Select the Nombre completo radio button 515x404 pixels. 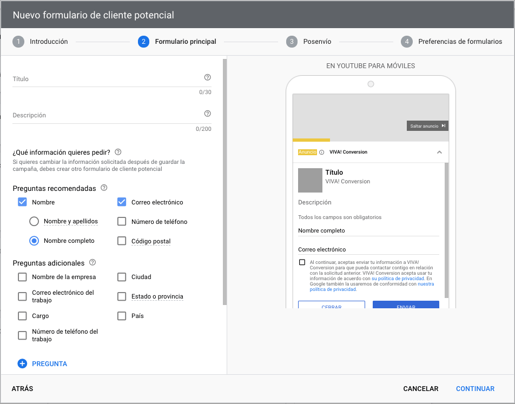(x=34, y=241)
